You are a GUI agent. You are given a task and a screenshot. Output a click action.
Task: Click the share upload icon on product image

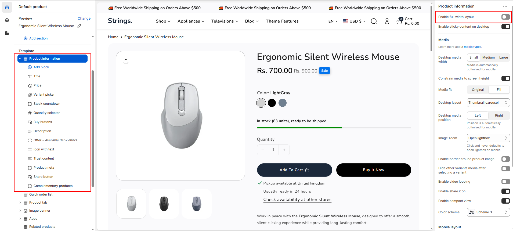point(126,61)
